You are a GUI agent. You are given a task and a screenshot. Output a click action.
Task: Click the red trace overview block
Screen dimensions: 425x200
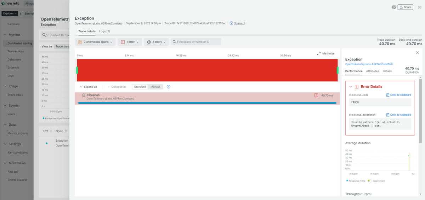coord(207,70)
